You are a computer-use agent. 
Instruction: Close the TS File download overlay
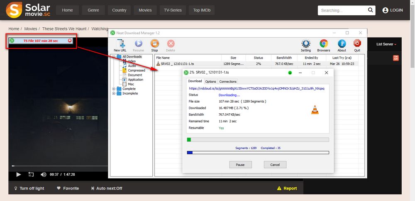point(70,41)
